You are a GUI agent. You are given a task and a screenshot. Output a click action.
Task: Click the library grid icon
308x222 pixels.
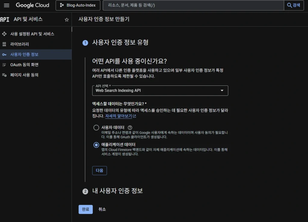4,44
